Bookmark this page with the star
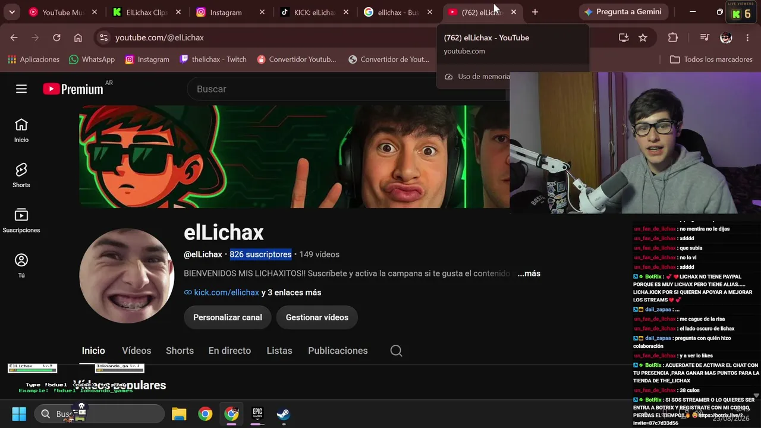This screenshot has height=428, width=761. pos(643,37)
